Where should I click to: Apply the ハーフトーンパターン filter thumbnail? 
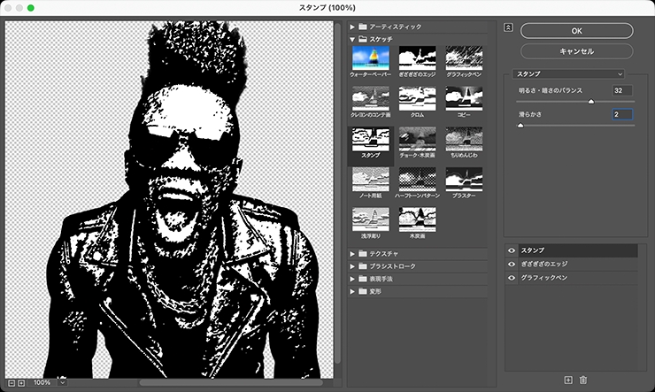pos(417,180)
